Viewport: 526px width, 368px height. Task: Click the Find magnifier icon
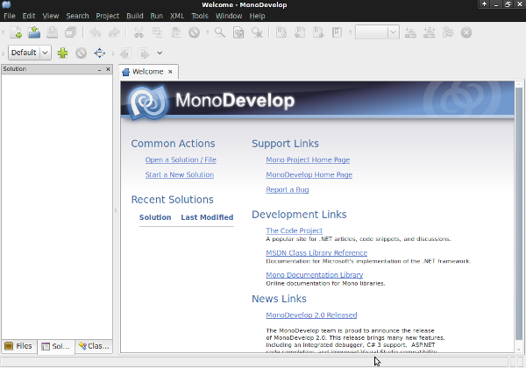coord(220,32)
